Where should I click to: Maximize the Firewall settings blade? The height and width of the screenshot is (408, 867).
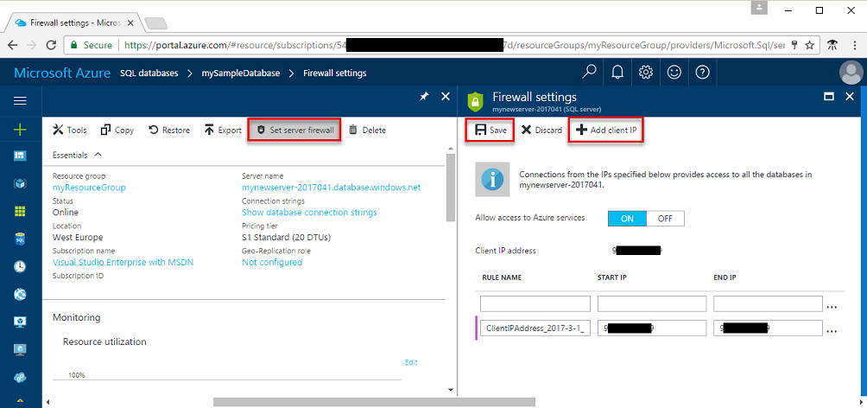tap(829, 96)
